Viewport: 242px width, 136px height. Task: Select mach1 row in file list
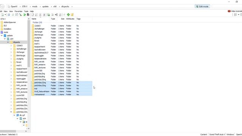pos(62,44)
